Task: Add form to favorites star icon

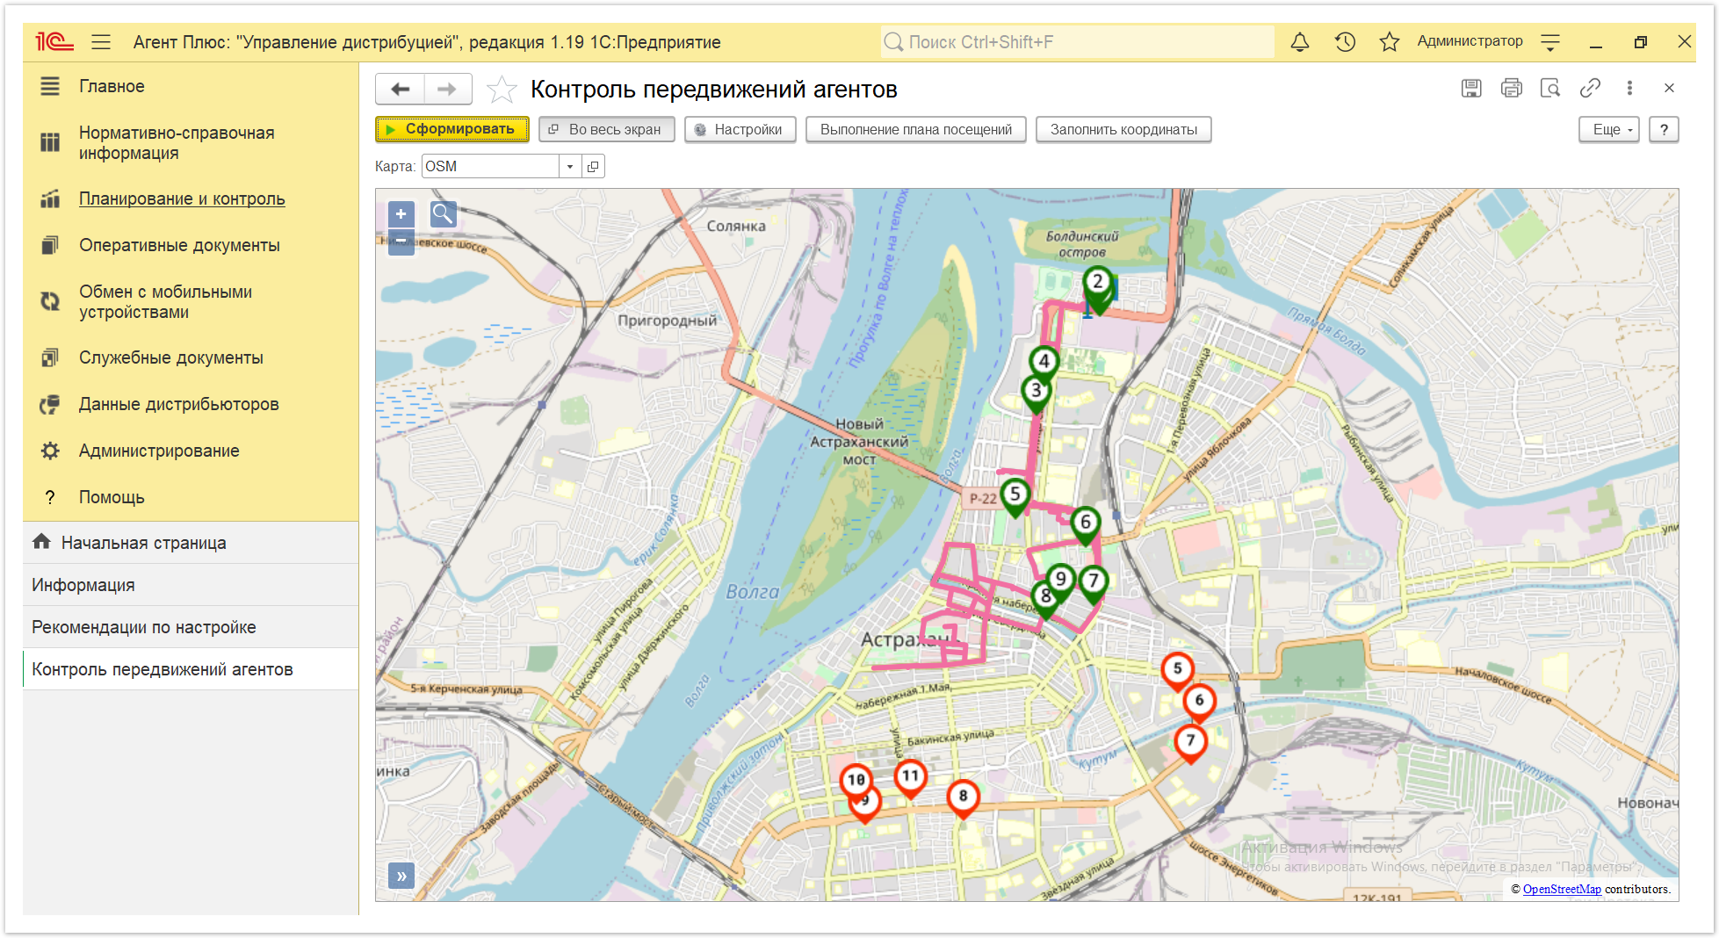Action: point(502,89)
